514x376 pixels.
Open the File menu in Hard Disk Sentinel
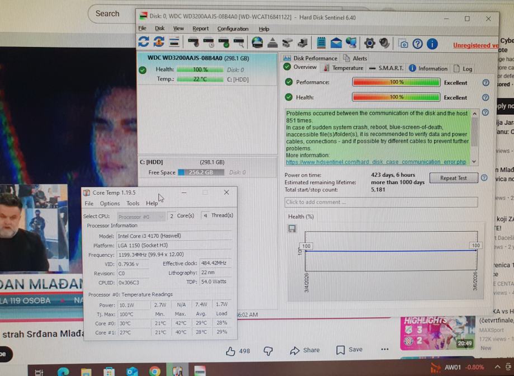[x=142, y=28]
